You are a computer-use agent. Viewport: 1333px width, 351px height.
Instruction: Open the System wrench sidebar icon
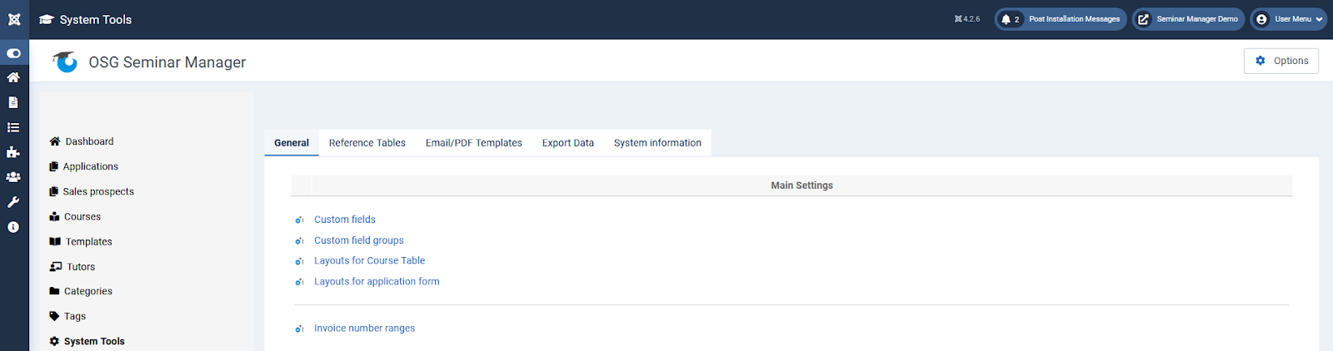point(13,202)
